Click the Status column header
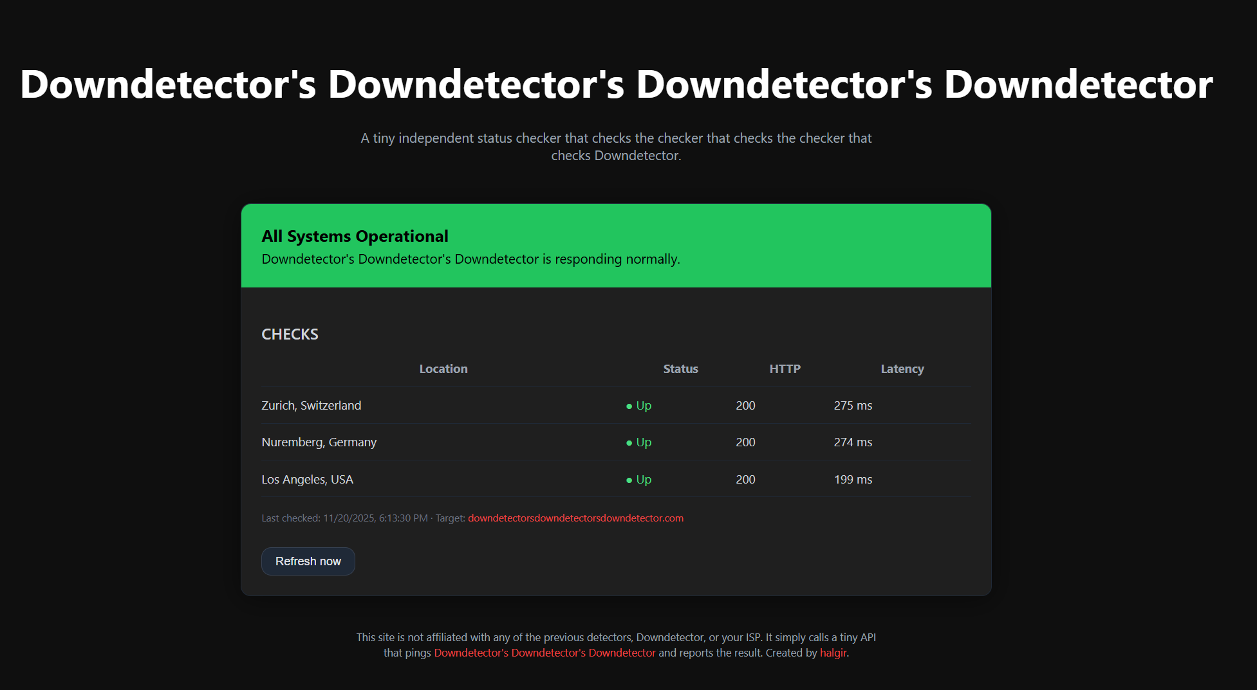 click(x=680, y=368)
